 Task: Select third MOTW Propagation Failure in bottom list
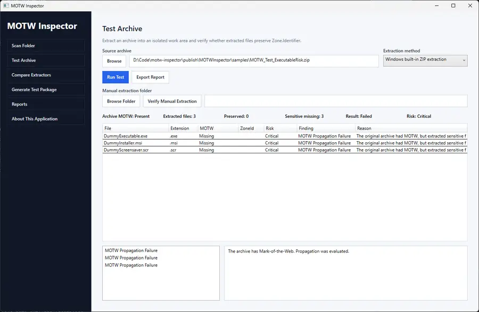click(x=131, y=265)
